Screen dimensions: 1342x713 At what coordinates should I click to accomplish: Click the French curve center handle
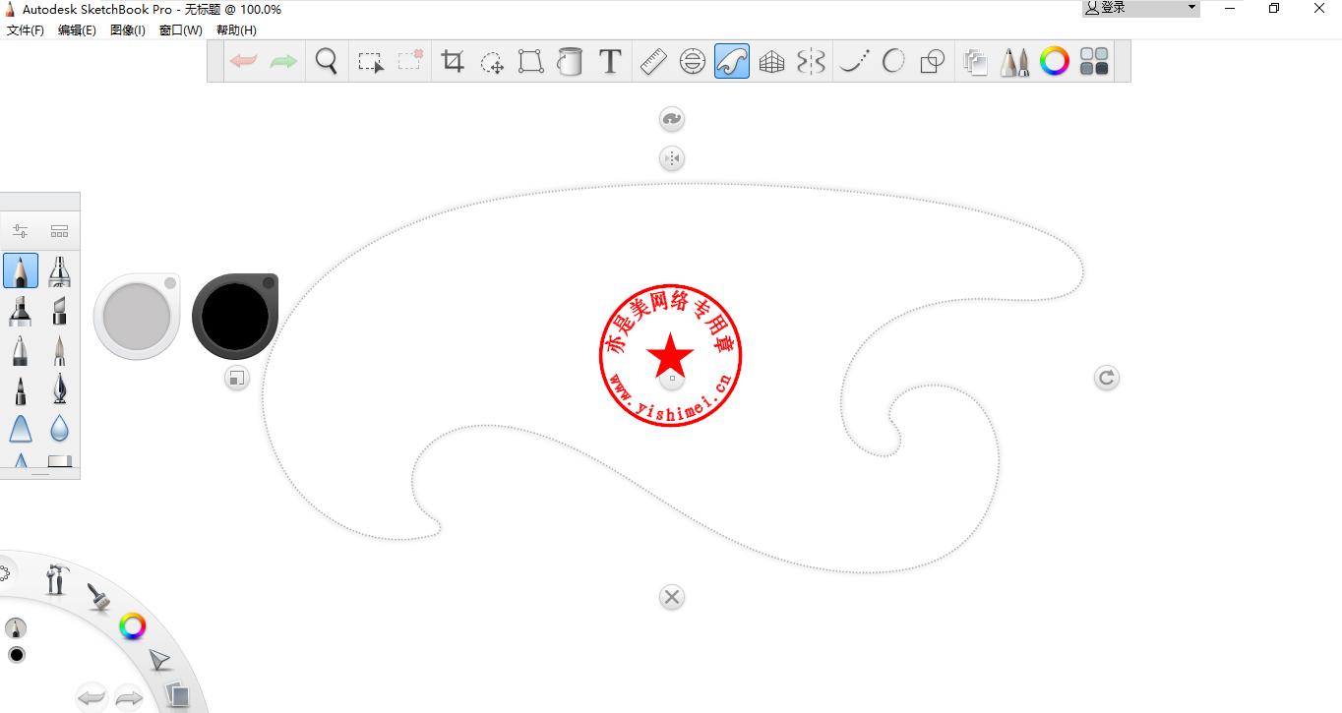click(672, 378)
